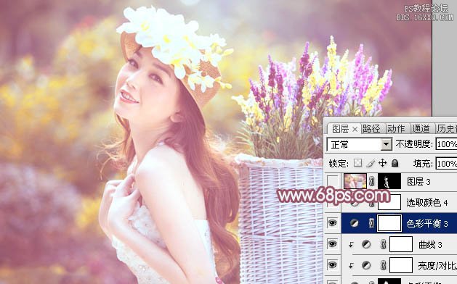
Task: Hide the 亮度/对比 layer
Action: pos(333,265)
